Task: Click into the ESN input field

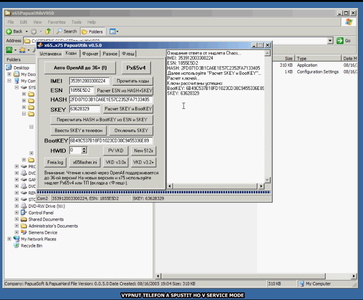Action: click(x=81, y=90)
